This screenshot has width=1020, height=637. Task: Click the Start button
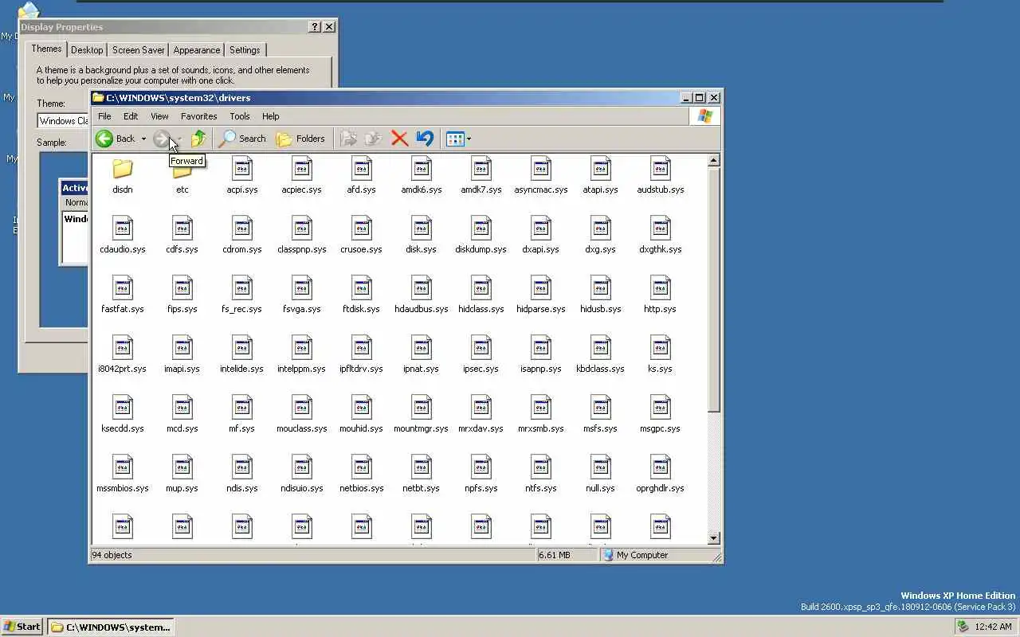(22, 627)
